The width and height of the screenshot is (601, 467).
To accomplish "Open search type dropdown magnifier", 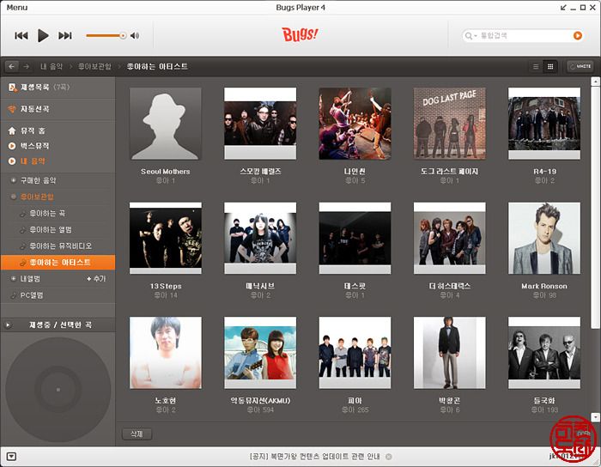I will (470, 36).
